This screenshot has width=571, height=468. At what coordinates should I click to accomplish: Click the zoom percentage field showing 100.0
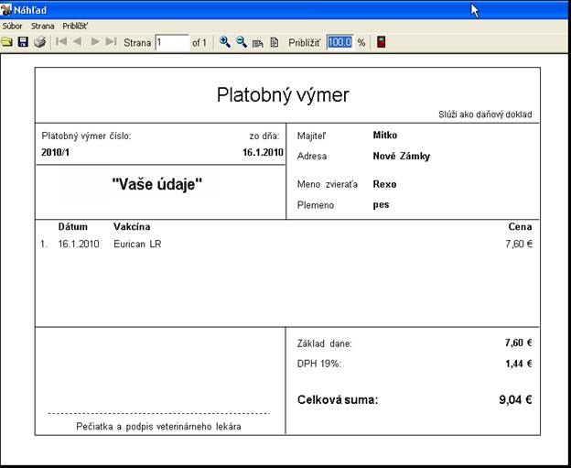click(339, 42)
